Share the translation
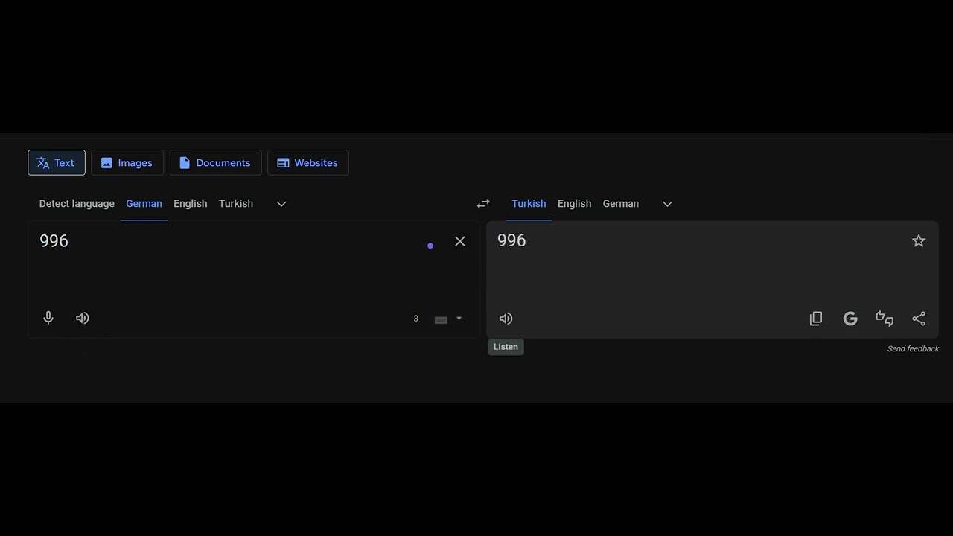This screenshot has height=536, width=953. tap(919, 319)
